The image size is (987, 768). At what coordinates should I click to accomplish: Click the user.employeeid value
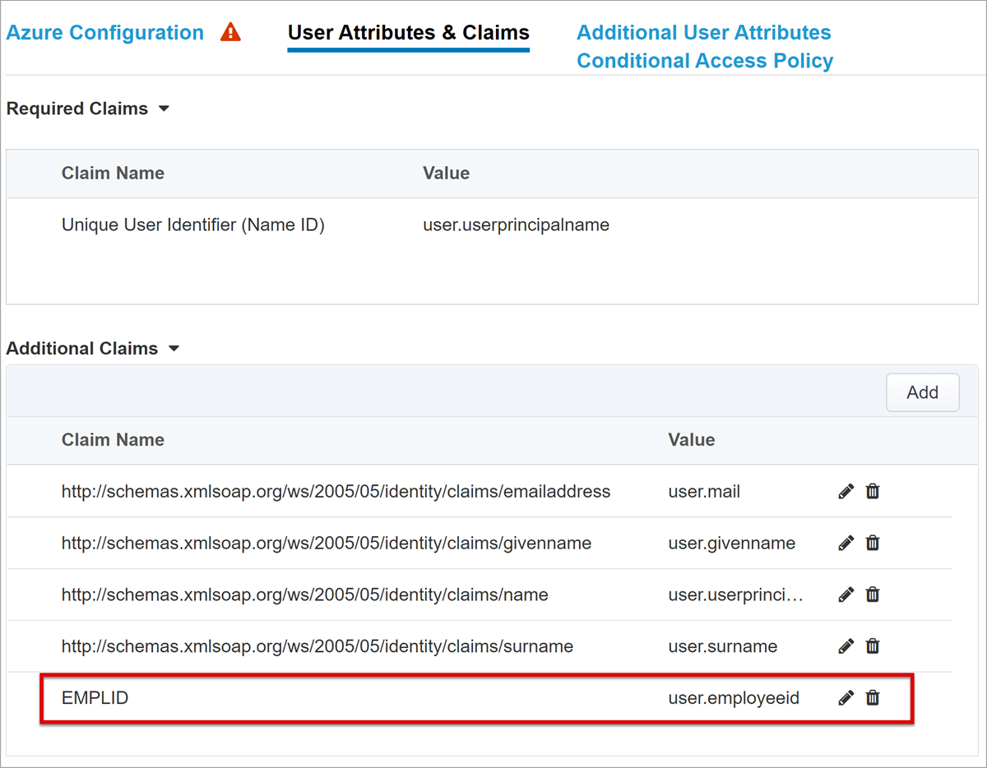(x=734, y=698)
